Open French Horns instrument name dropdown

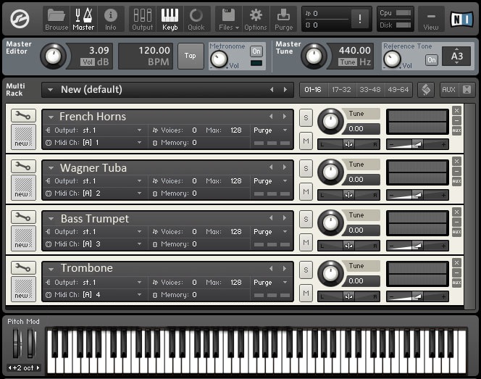click(51, 117)
